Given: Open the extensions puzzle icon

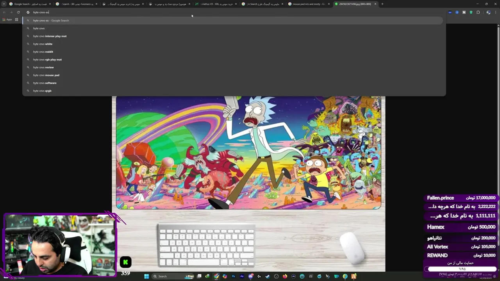Looking at the screenshot, I should pyautogui.click(x=478, y=12).
